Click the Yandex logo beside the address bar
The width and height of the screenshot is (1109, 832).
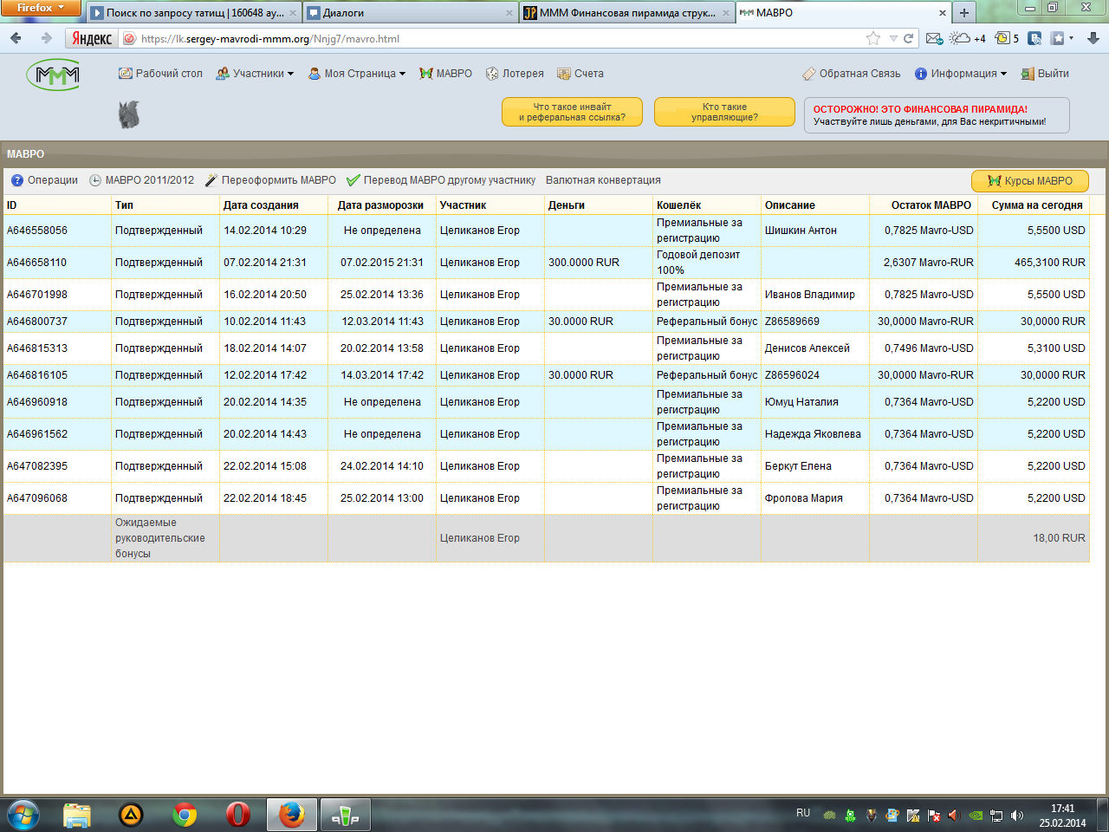coord(92,38)
